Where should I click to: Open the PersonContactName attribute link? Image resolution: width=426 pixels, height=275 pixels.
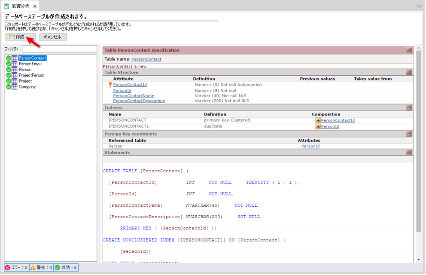tap(134, 96)
